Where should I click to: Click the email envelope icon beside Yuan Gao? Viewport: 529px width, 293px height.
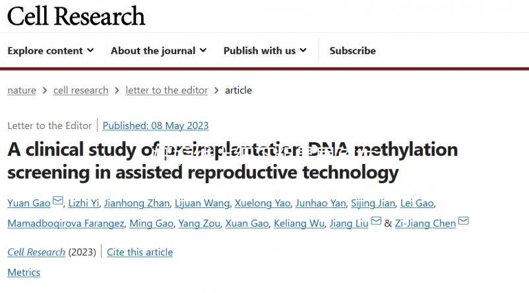click(58, 201)
